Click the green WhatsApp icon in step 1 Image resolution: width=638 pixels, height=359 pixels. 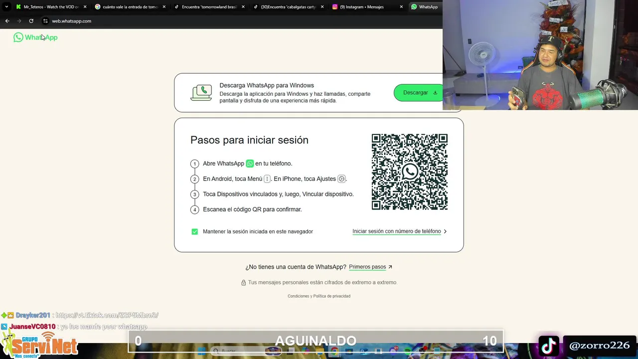click(250, 164)
